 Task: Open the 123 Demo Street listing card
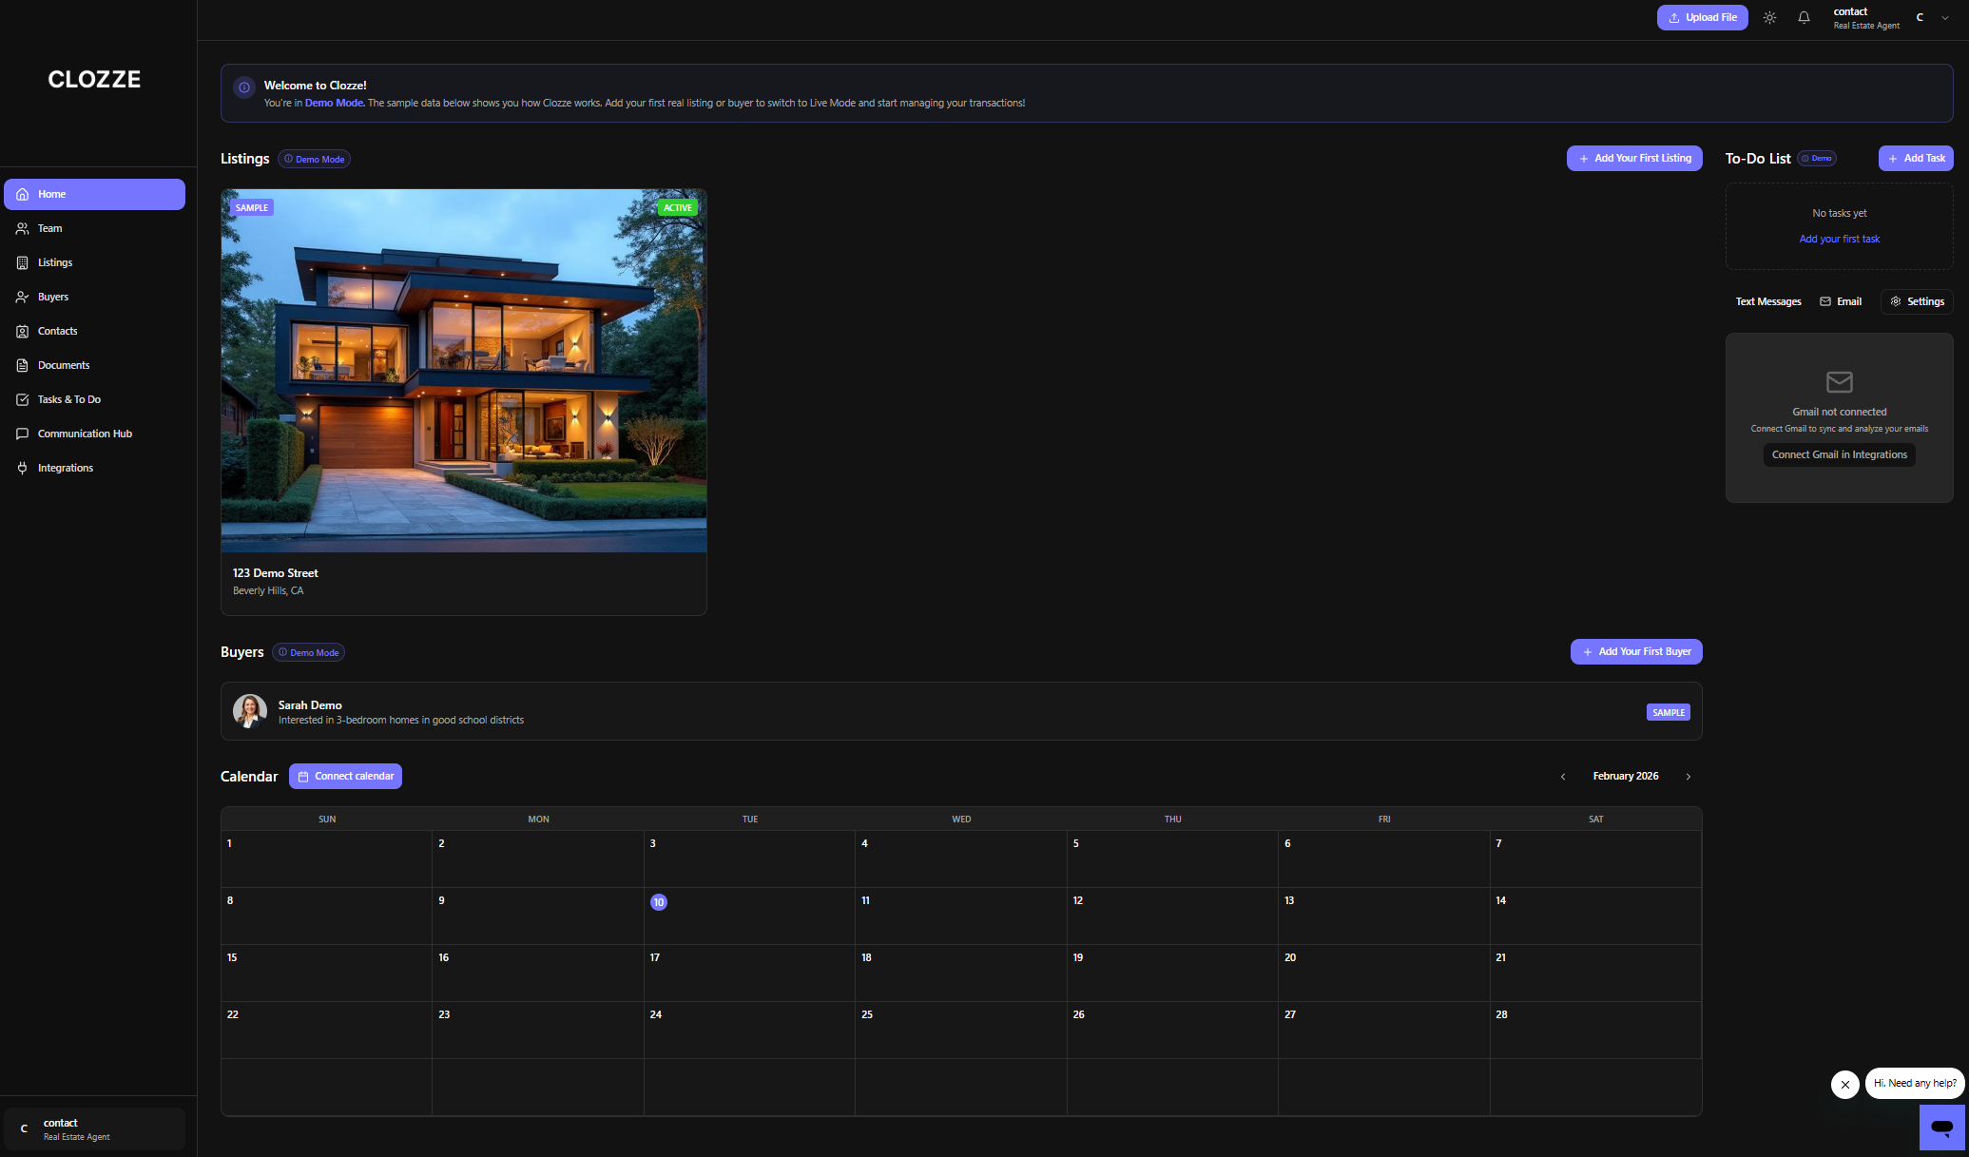[x=463, y=399]
